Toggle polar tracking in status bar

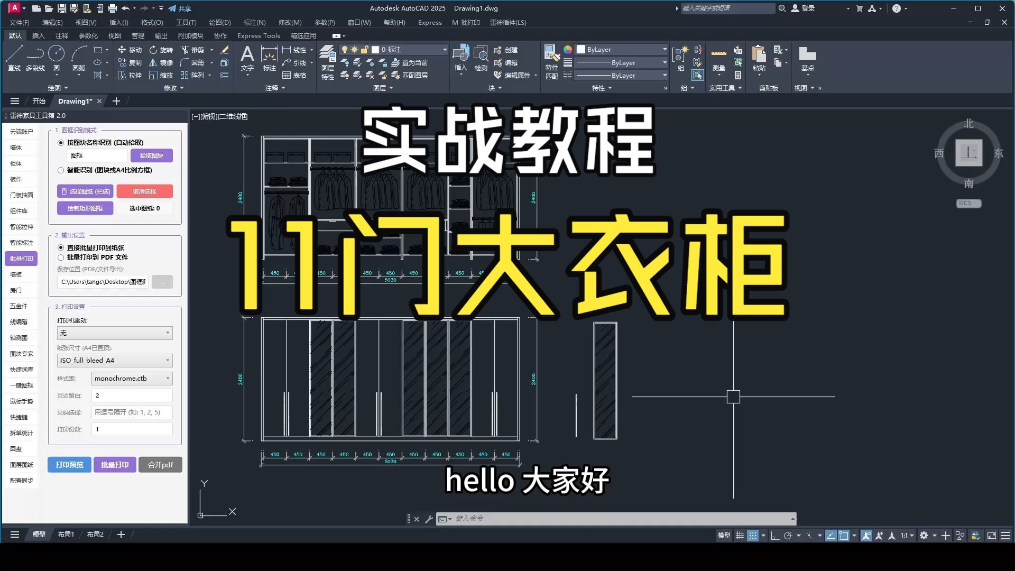point(788,536)
